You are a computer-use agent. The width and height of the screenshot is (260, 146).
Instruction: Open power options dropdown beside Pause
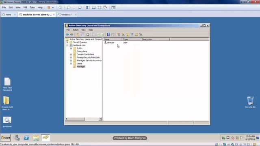click(x=53, y=7)
